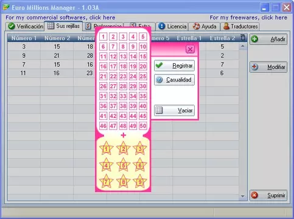Screen dimensions: 294x219
Task: Click the Modifiar button
Action: click(x=268, y=67)
